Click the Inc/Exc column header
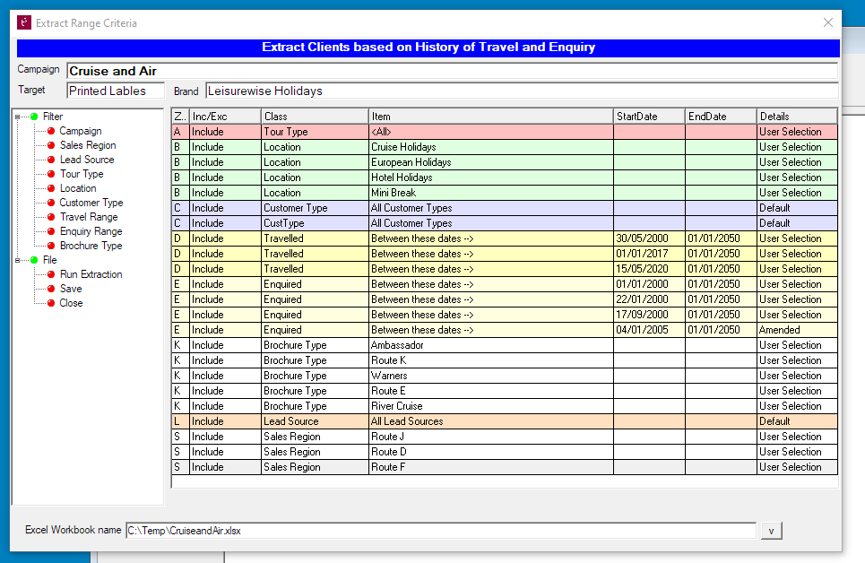The height and width of the screenshot is (563, 865). click(225, 117)
